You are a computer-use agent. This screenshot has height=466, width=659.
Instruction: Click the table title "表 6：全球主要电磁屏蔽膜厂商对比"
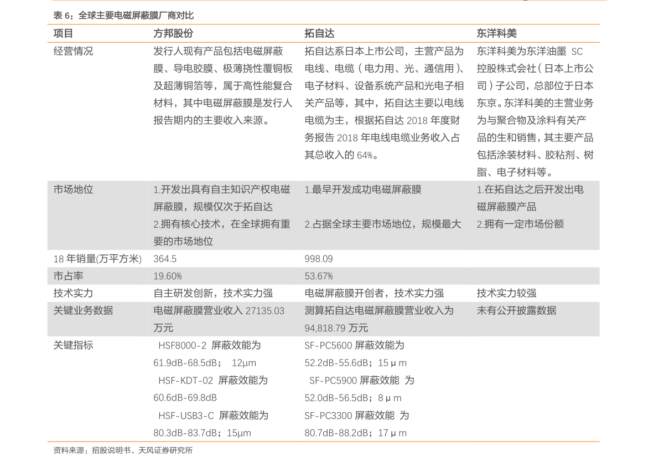(x=123, y=16)
